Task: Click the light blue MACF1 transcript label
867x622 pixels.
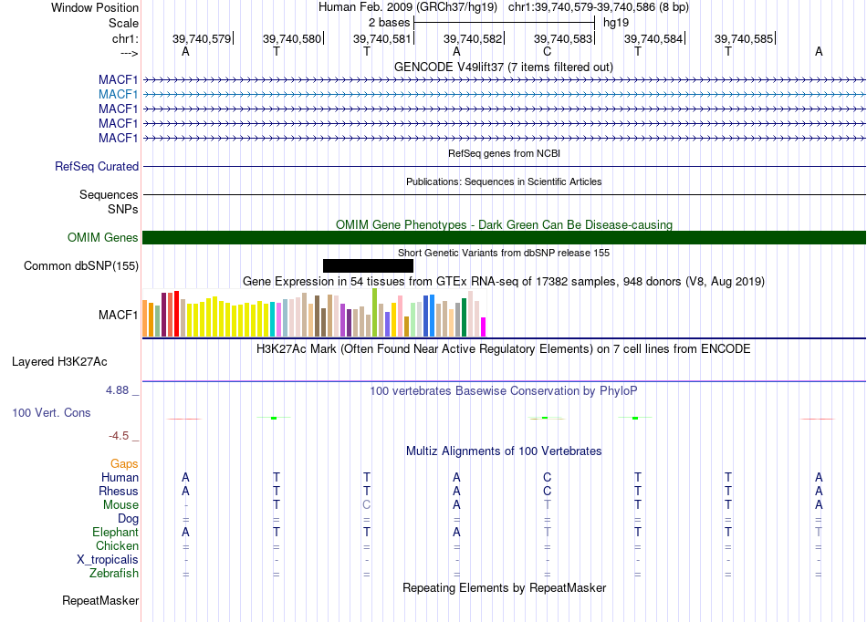Action: [x=118, y=95]
